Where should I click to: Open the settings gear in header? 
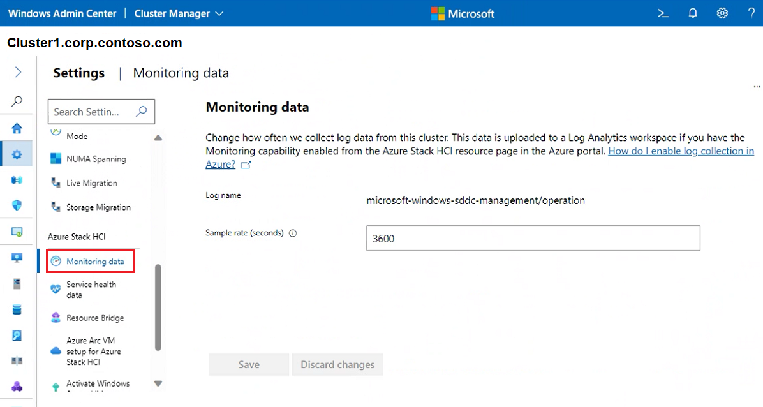(722, 13)
